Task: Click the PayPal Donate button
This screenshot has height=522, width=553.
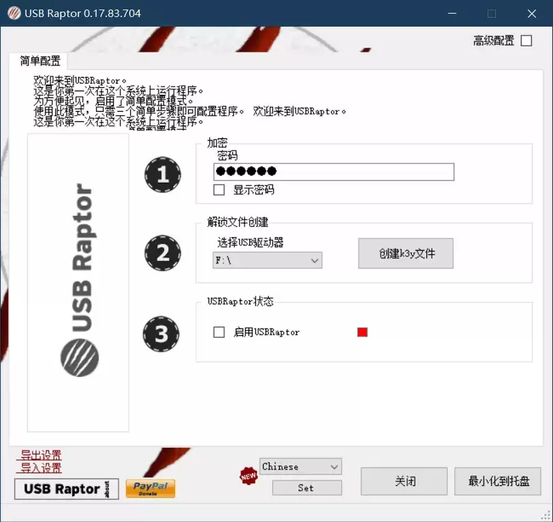Action: [151, 489]
